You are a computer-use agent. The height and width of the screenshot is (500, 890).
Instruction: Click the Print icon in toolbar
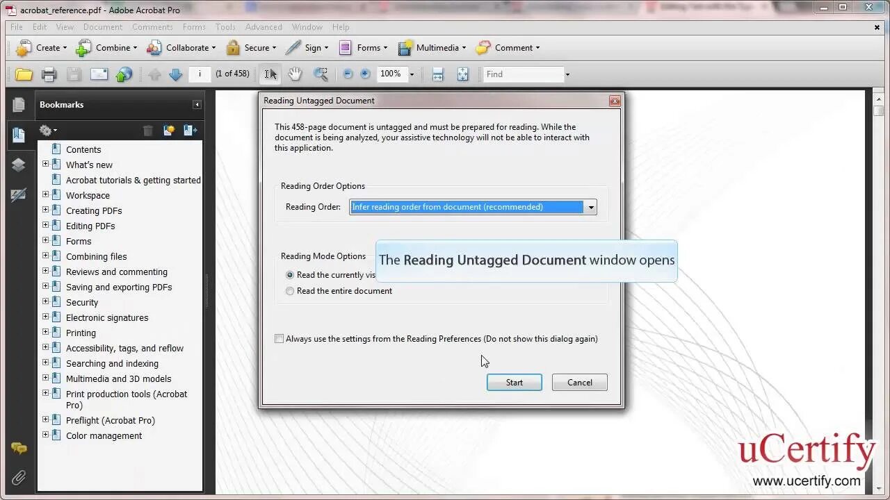coord(49,74)
